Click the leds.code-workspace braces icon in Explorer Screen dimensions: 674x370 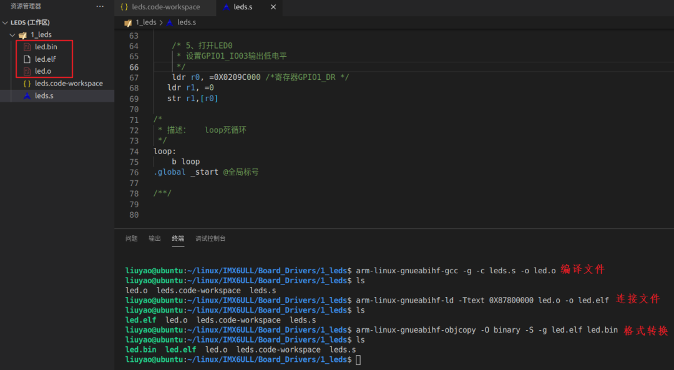(27, 84)
